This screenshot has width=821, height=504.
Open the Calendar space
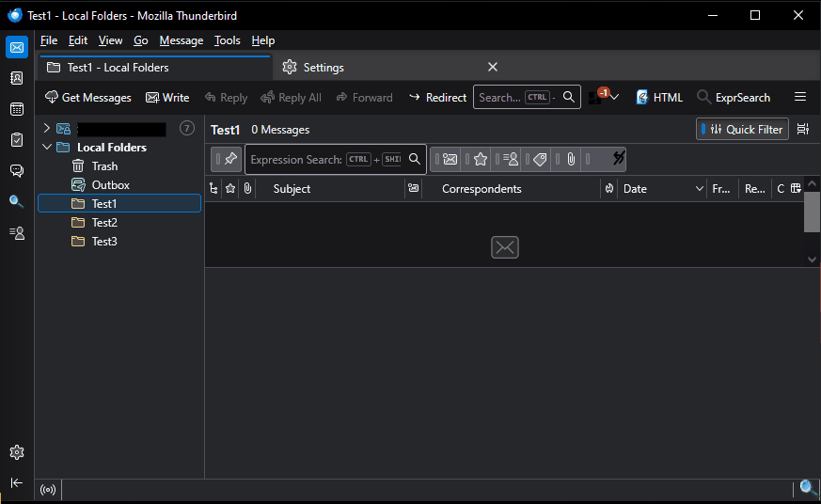point(17,109)
